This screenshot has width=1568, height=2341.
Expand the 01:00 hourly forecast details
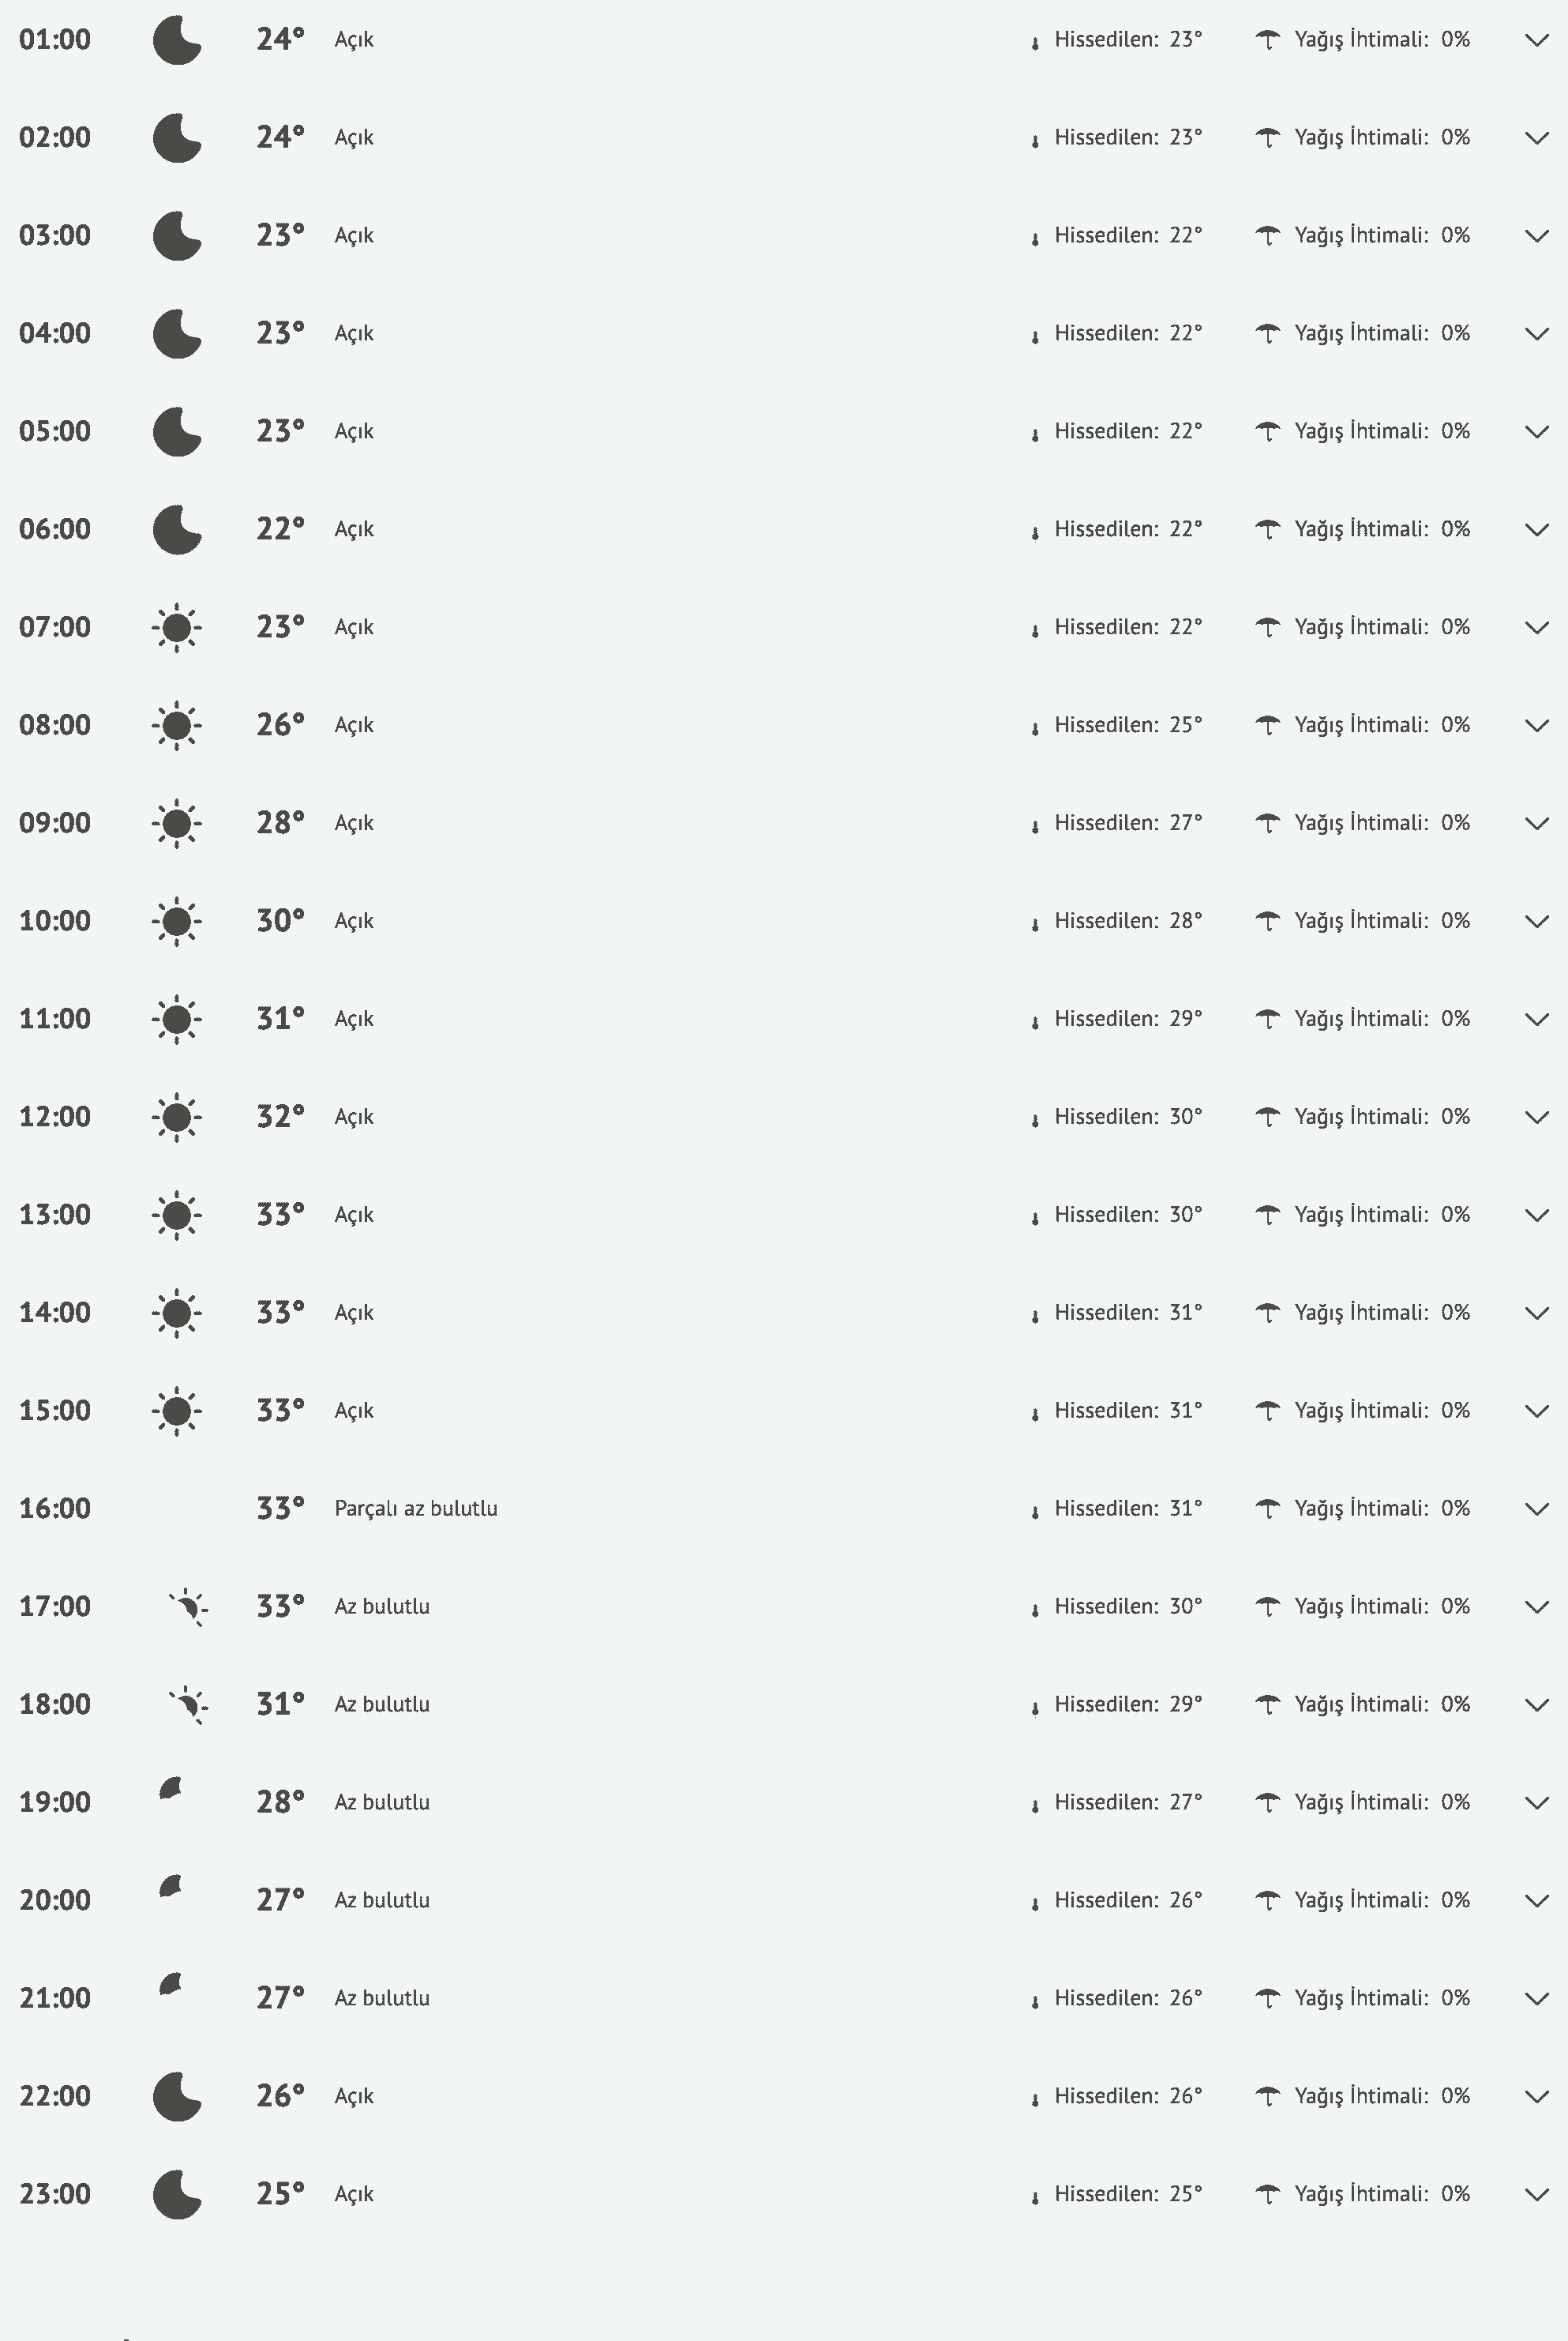click(1536, 41)
